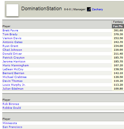The height and width of the screenshot is (129, 124).
Task: Open Jerome Harrison player link
Action: coord(14,62)
